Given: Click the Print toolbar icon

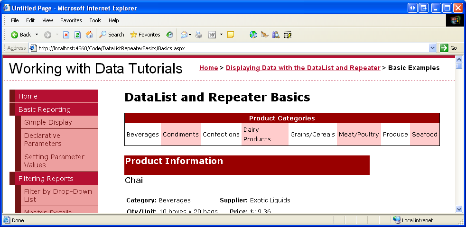Looking at the screenshot, I should click(199, 35).
